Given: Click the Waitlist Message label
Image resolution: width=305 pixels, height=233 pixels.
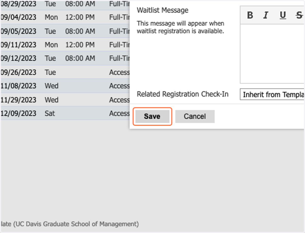Looking at the screenshot, I should pos(162,10).
